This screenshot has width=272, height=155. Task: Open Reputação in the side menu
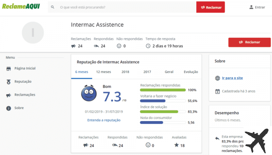[23, 82]
